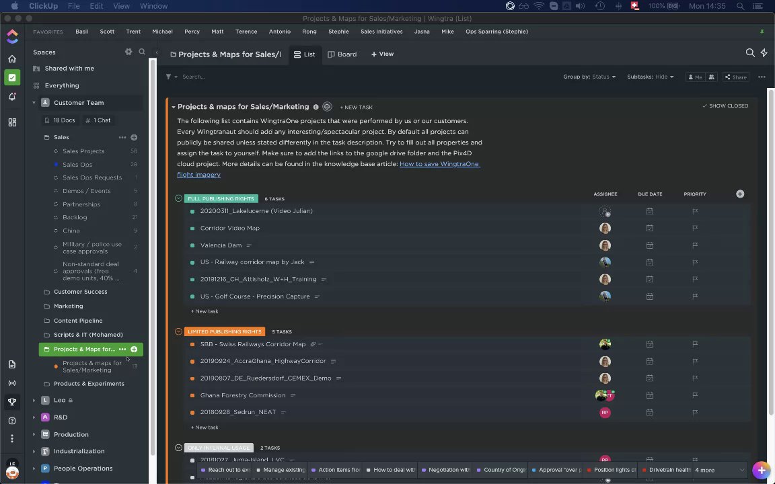Image resolution: width=775 pixels, height=484 pixels.
Task: Toggle the assignees filter next to Me
Action: pos(711,77)
